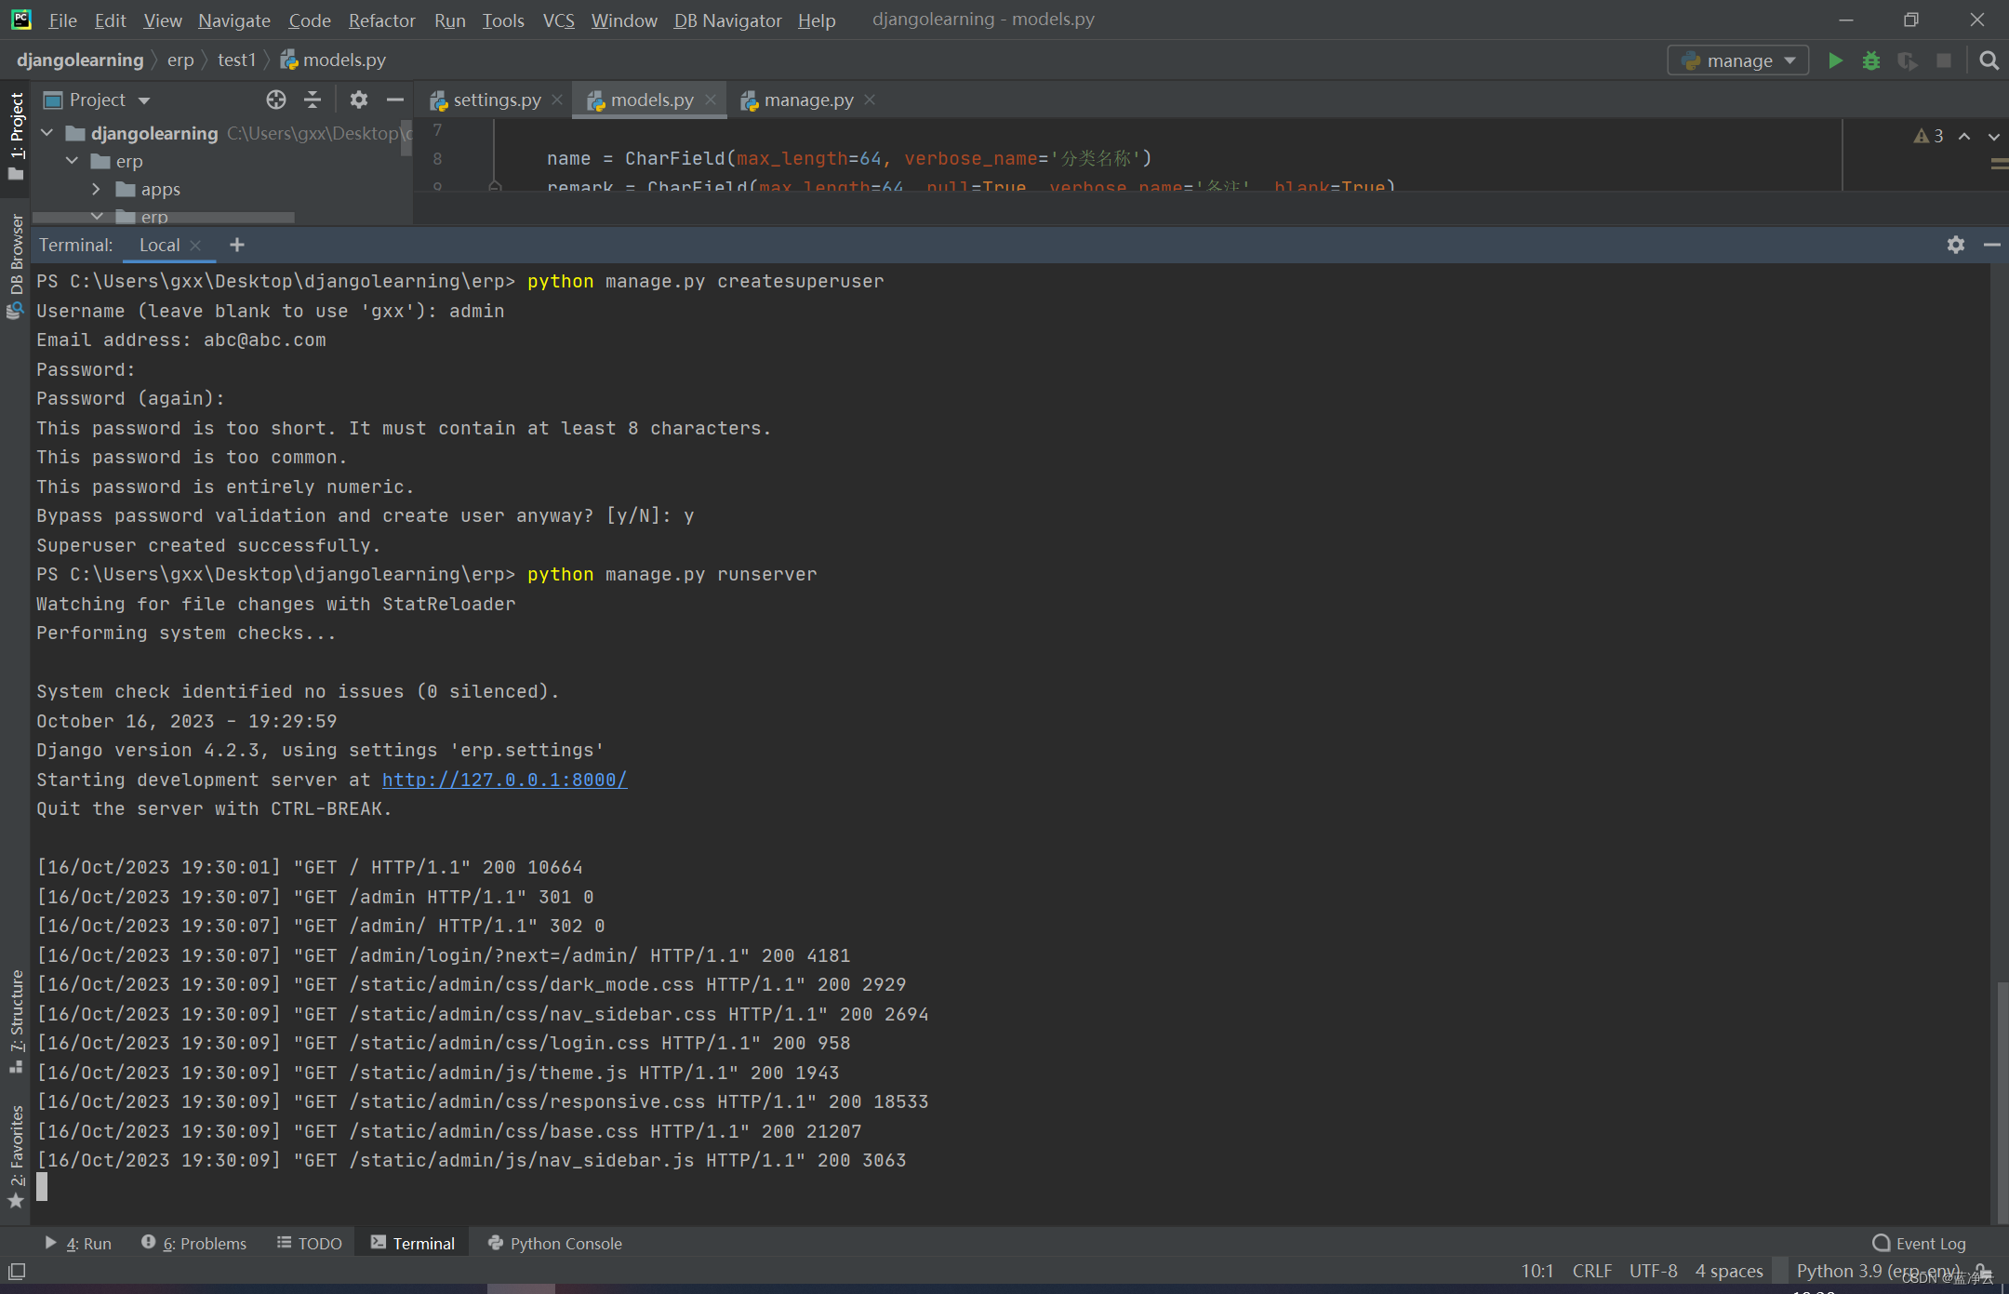Click the locate target icon in Project panel
The image size is (2009, 1294).
click(276, 100)
